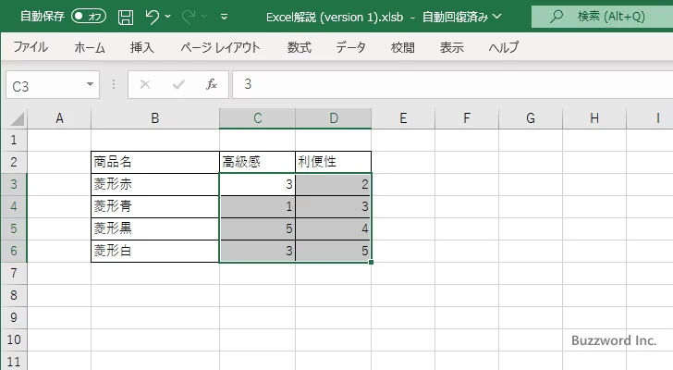Click the search magnifier icon

tap(557, 17)
